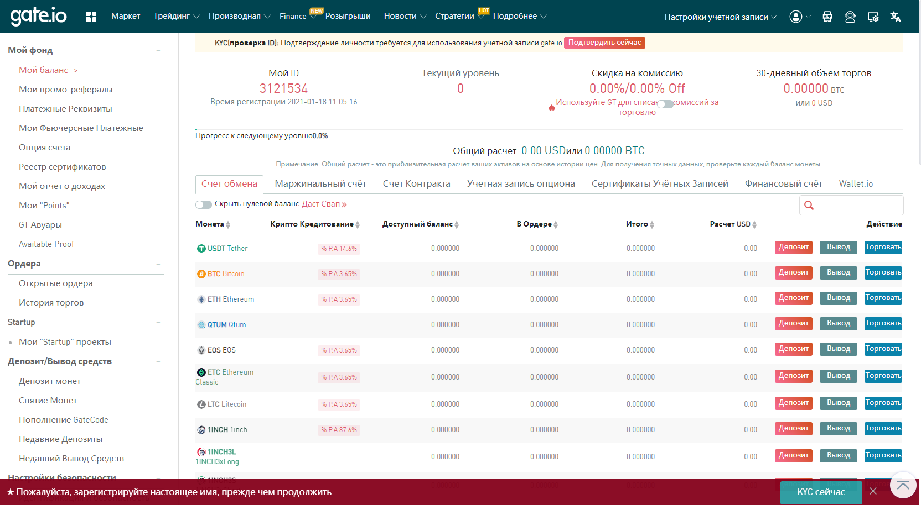Screen dimensions: 921x505
Task: Open Настройки учетной записи dropdown
Action: (x=721, y=17)
